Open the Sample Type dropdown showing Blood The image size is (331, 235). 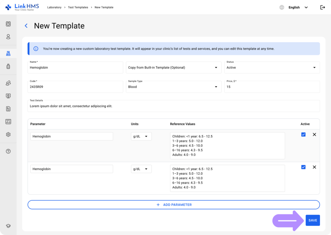(x=174, y=87)
